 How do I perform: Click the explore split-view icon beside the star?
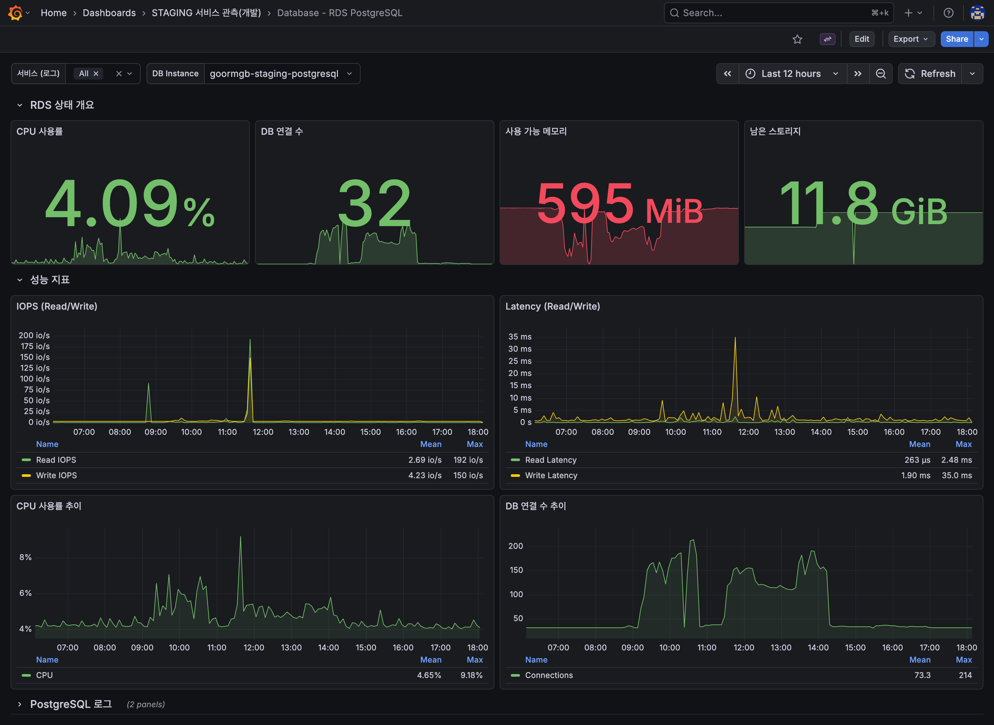pyautogui.click(x=827, y=39)
